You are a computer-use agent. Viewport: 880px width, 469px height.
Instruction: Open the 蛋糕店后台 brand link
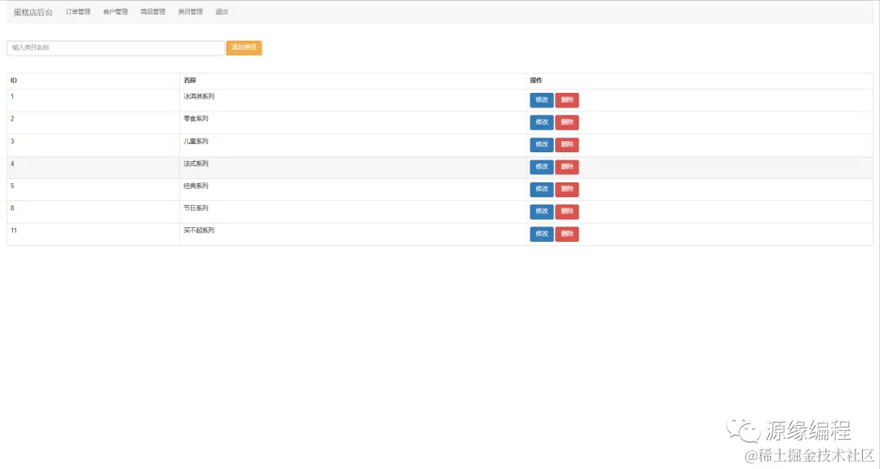click(33, 12)
